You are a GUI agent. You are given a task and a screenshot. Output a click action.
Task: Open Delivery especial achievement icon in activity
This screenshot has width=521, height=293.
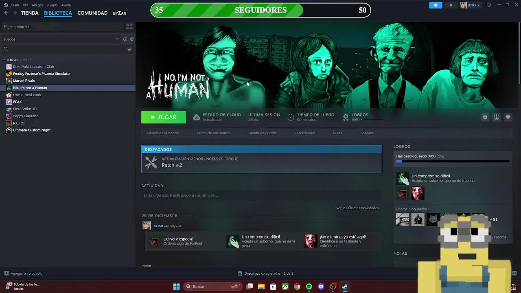pos(154,241)
